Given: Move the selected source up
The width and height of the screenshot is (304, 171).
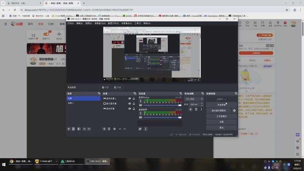Looking at the screenshot, I should 120,129.
